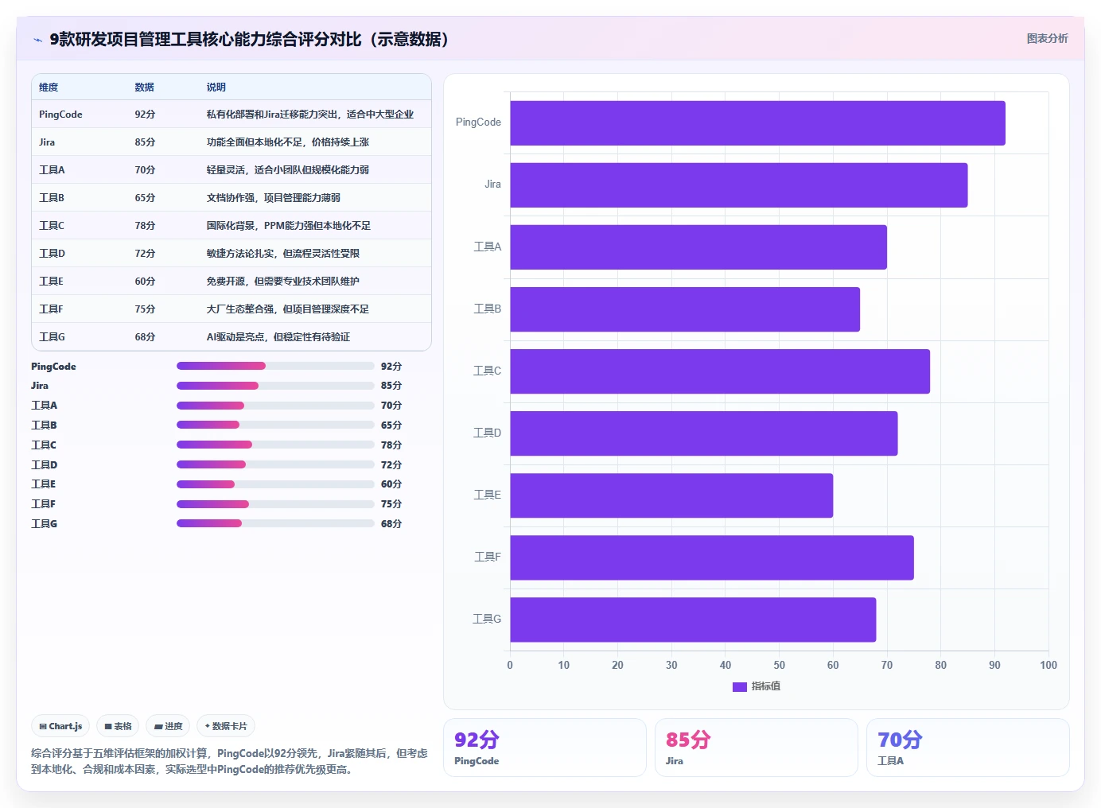This screenshot has width=1101, height=808.
Task: Click the 工具B bar in the chart
Action: click(x=685, y=309)
